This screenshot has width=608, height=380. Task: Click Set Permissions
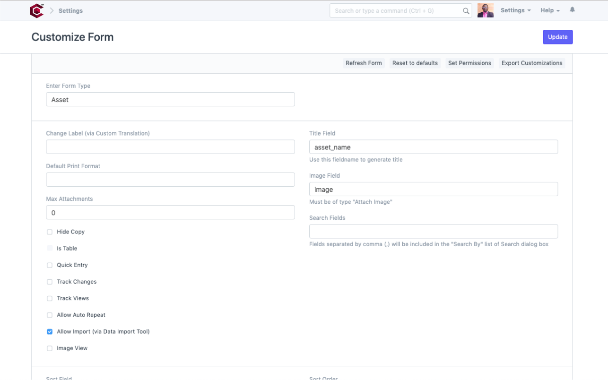pos(469,63)
